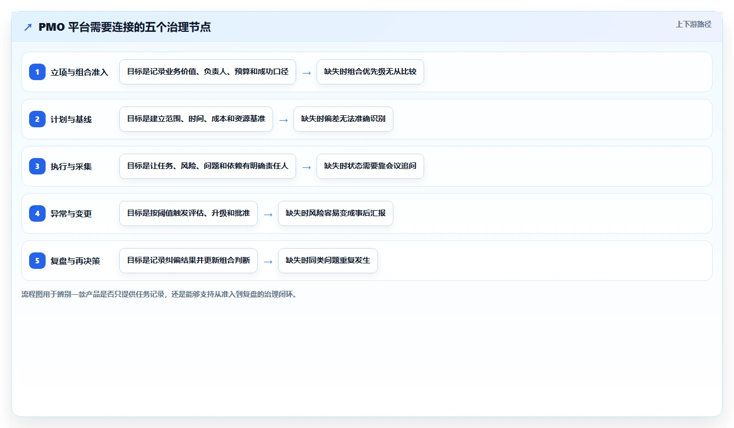Screen dimensions: 734x428
Task: Click the title PMO 平台需要连接的五个治理节点
Action: click(125, 27)
